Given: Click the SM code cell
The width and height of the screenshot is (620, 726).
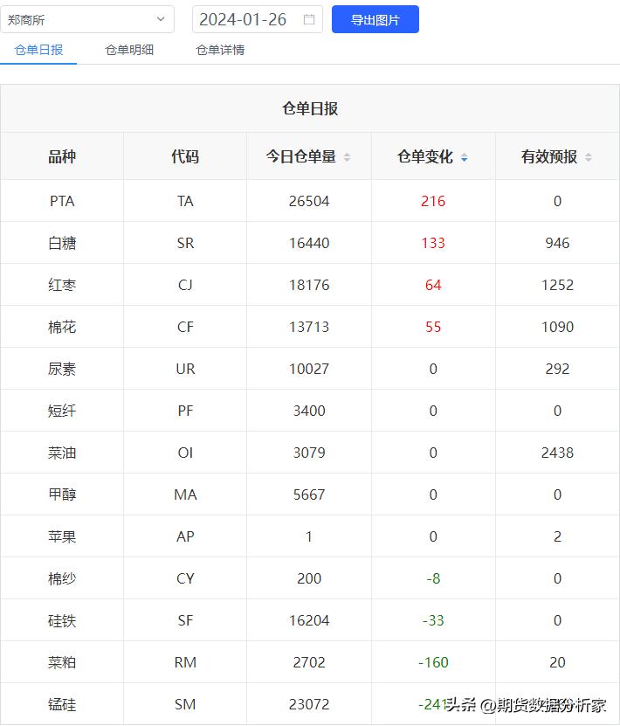Looking at the screenshot, I should (185, 704).
